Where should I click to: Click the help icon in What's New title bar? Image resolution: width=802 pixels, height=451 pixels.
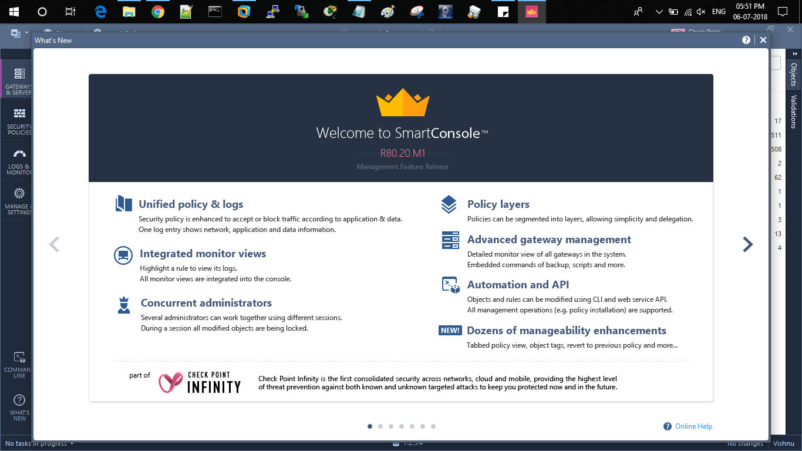pos(746,40)
